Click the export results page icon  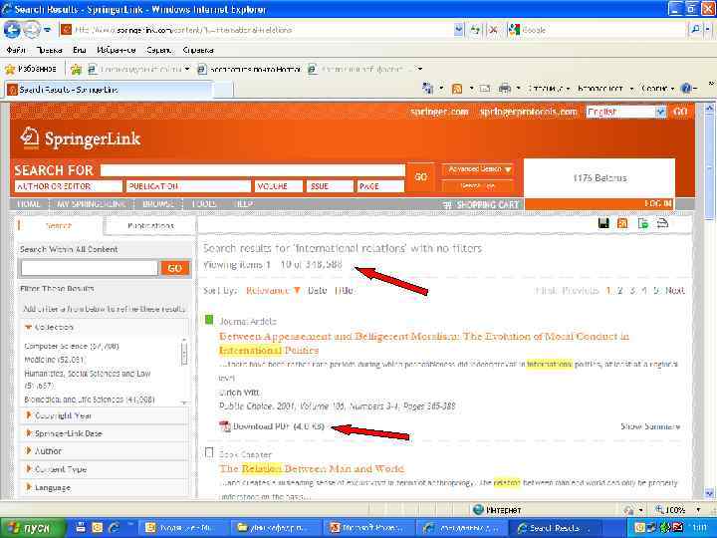643,223
